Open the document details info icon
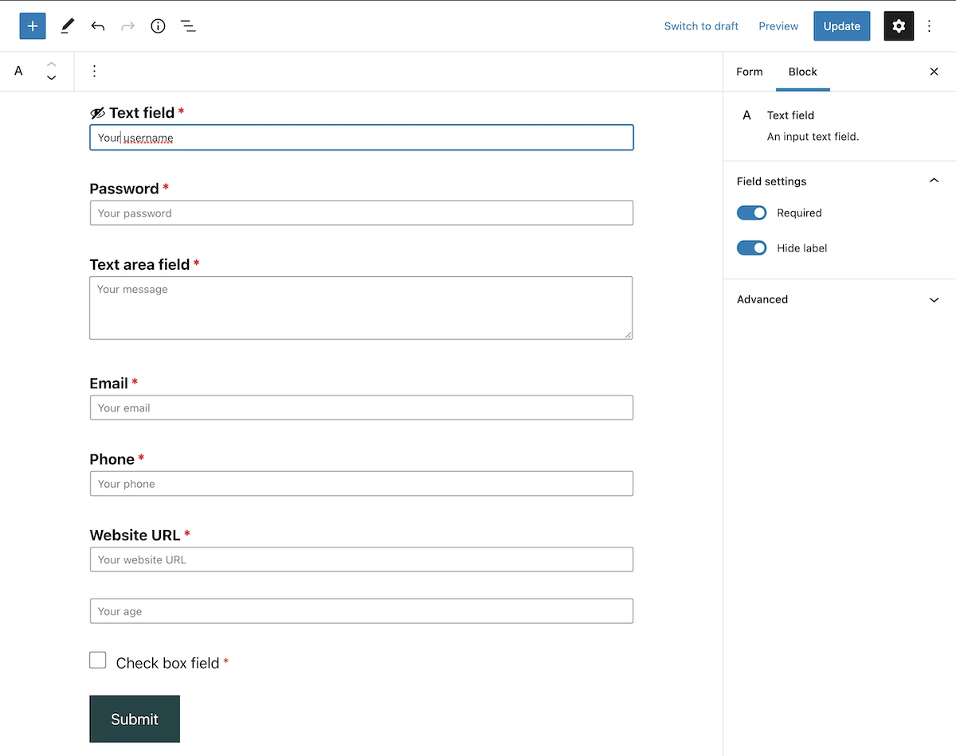 [158, 26]
